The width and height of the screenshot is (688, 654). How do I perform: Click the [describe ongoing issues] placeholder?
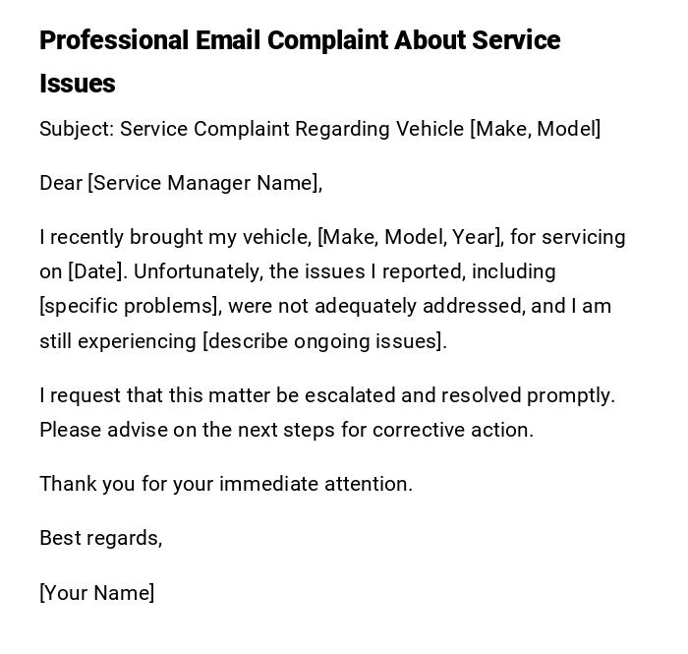tap(324, 341)
